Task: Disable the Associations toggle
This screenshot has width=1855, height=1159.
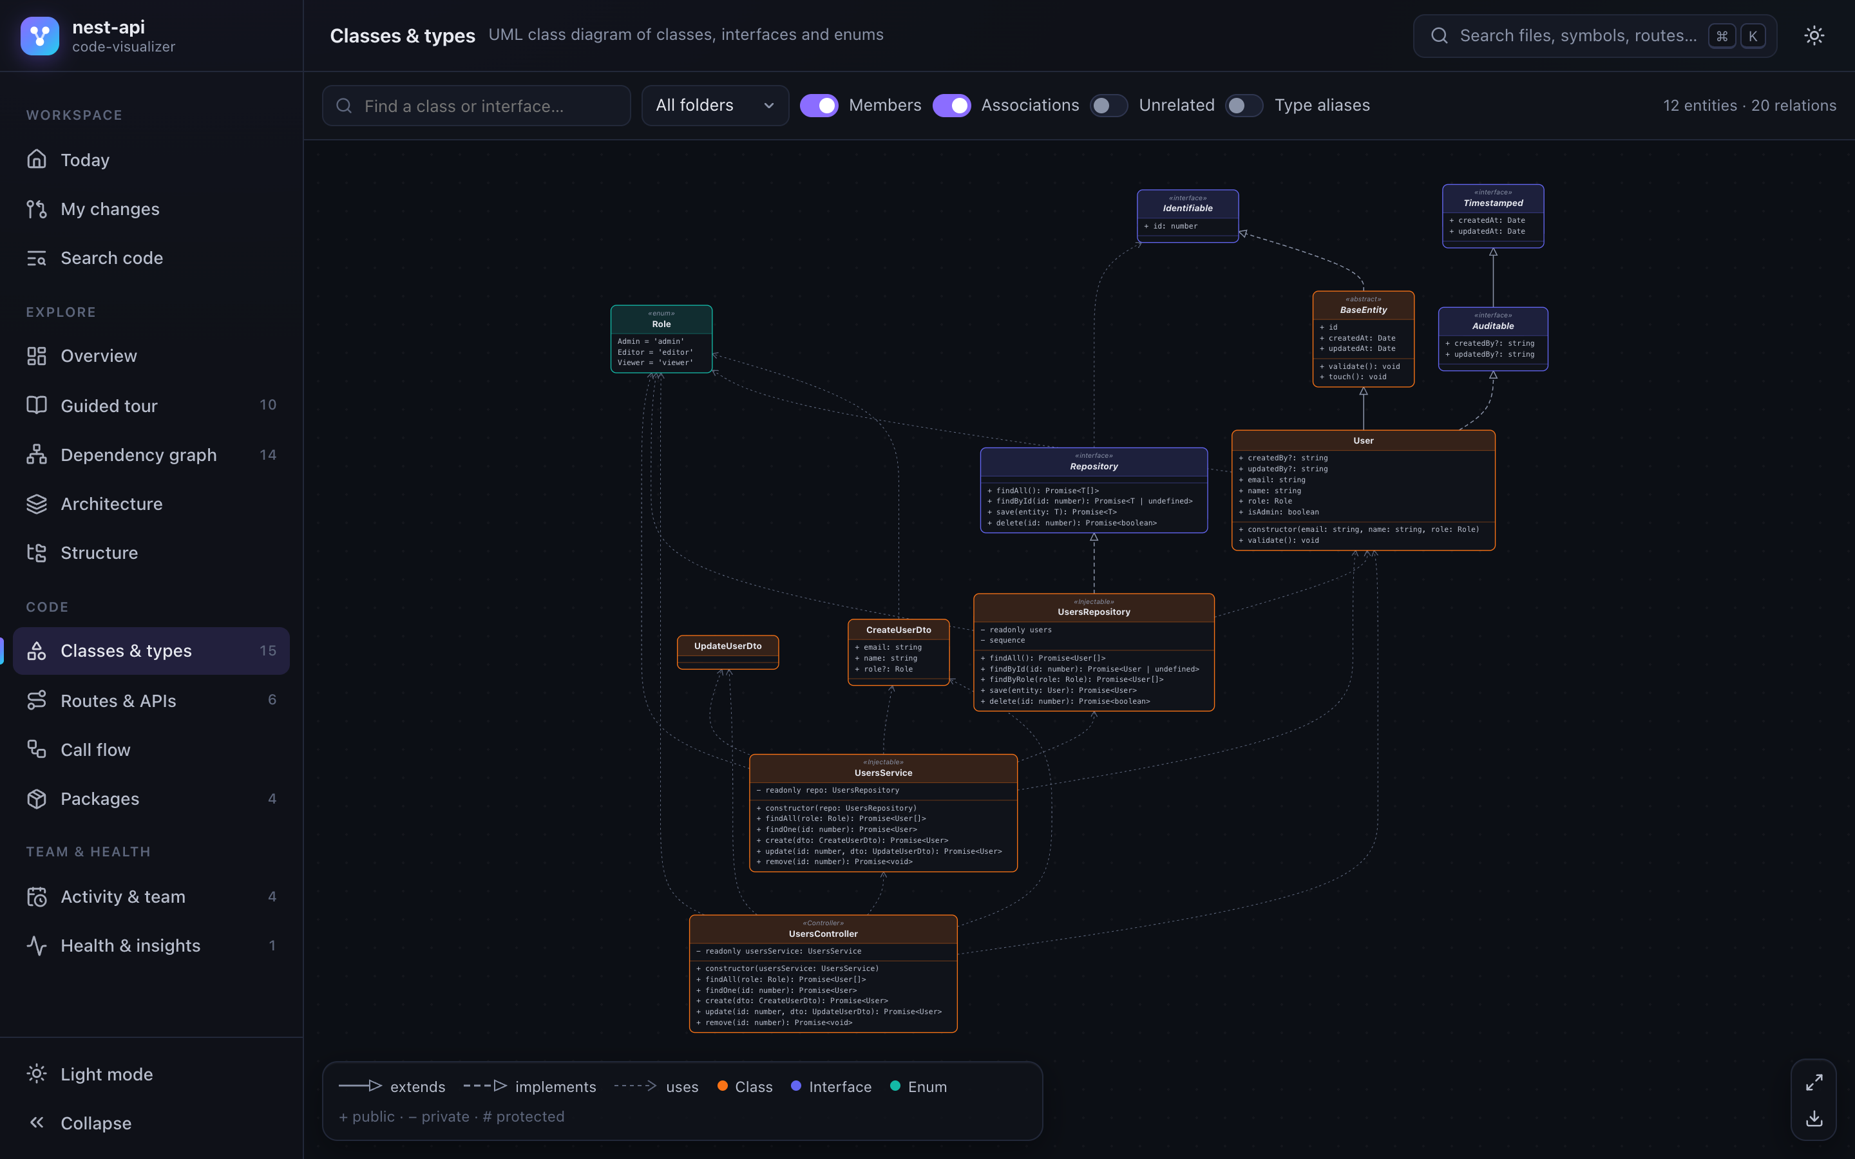Action: coord(951,105)
